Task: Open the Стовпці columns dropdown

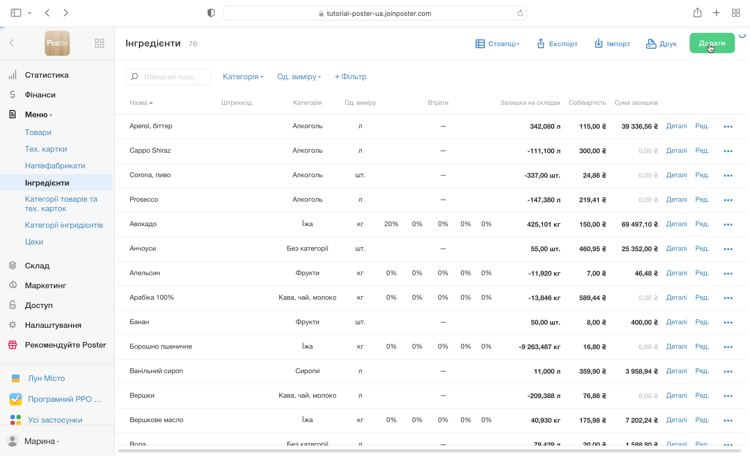Action: pyautogui.click(x=497, y=44)
